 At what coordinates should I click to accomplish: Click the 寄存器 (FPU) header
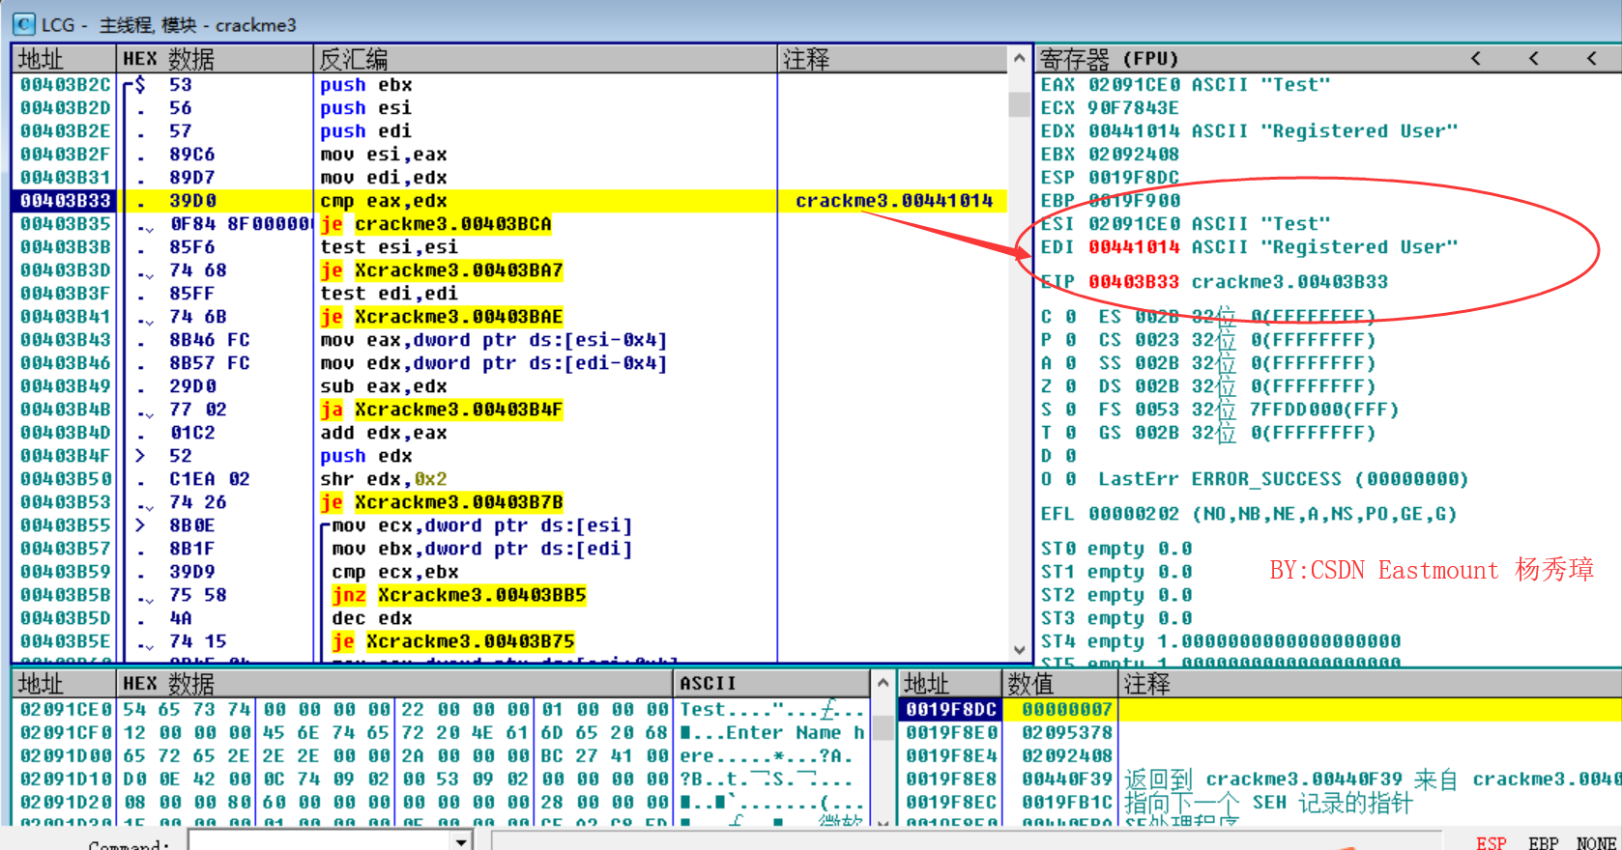(1109, 59)
